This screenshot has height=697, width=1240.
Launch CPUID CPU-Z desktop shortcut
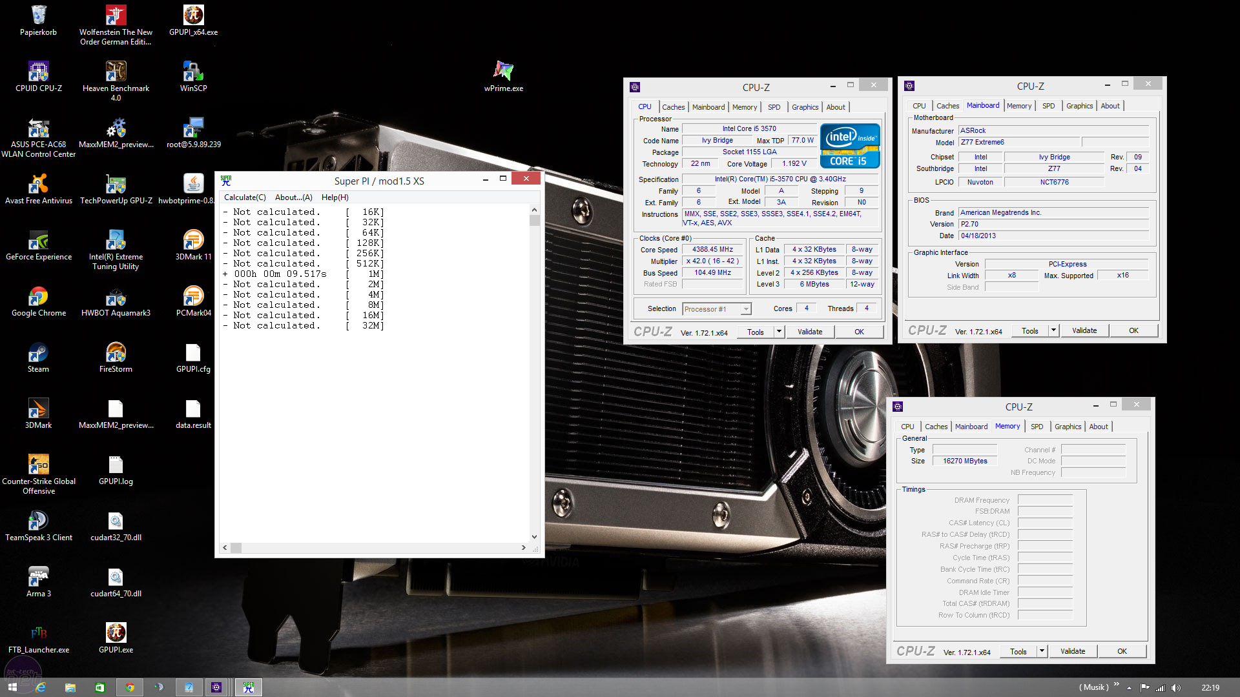[x=38, y=77]
